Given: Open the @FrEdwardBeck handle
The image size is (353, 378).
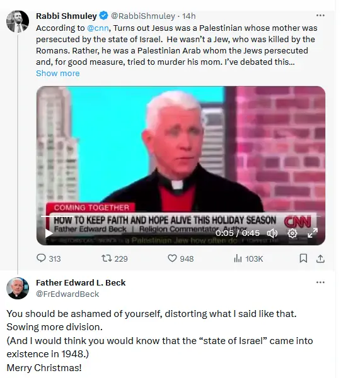Looking at the screenshot, I should (67, 294).
